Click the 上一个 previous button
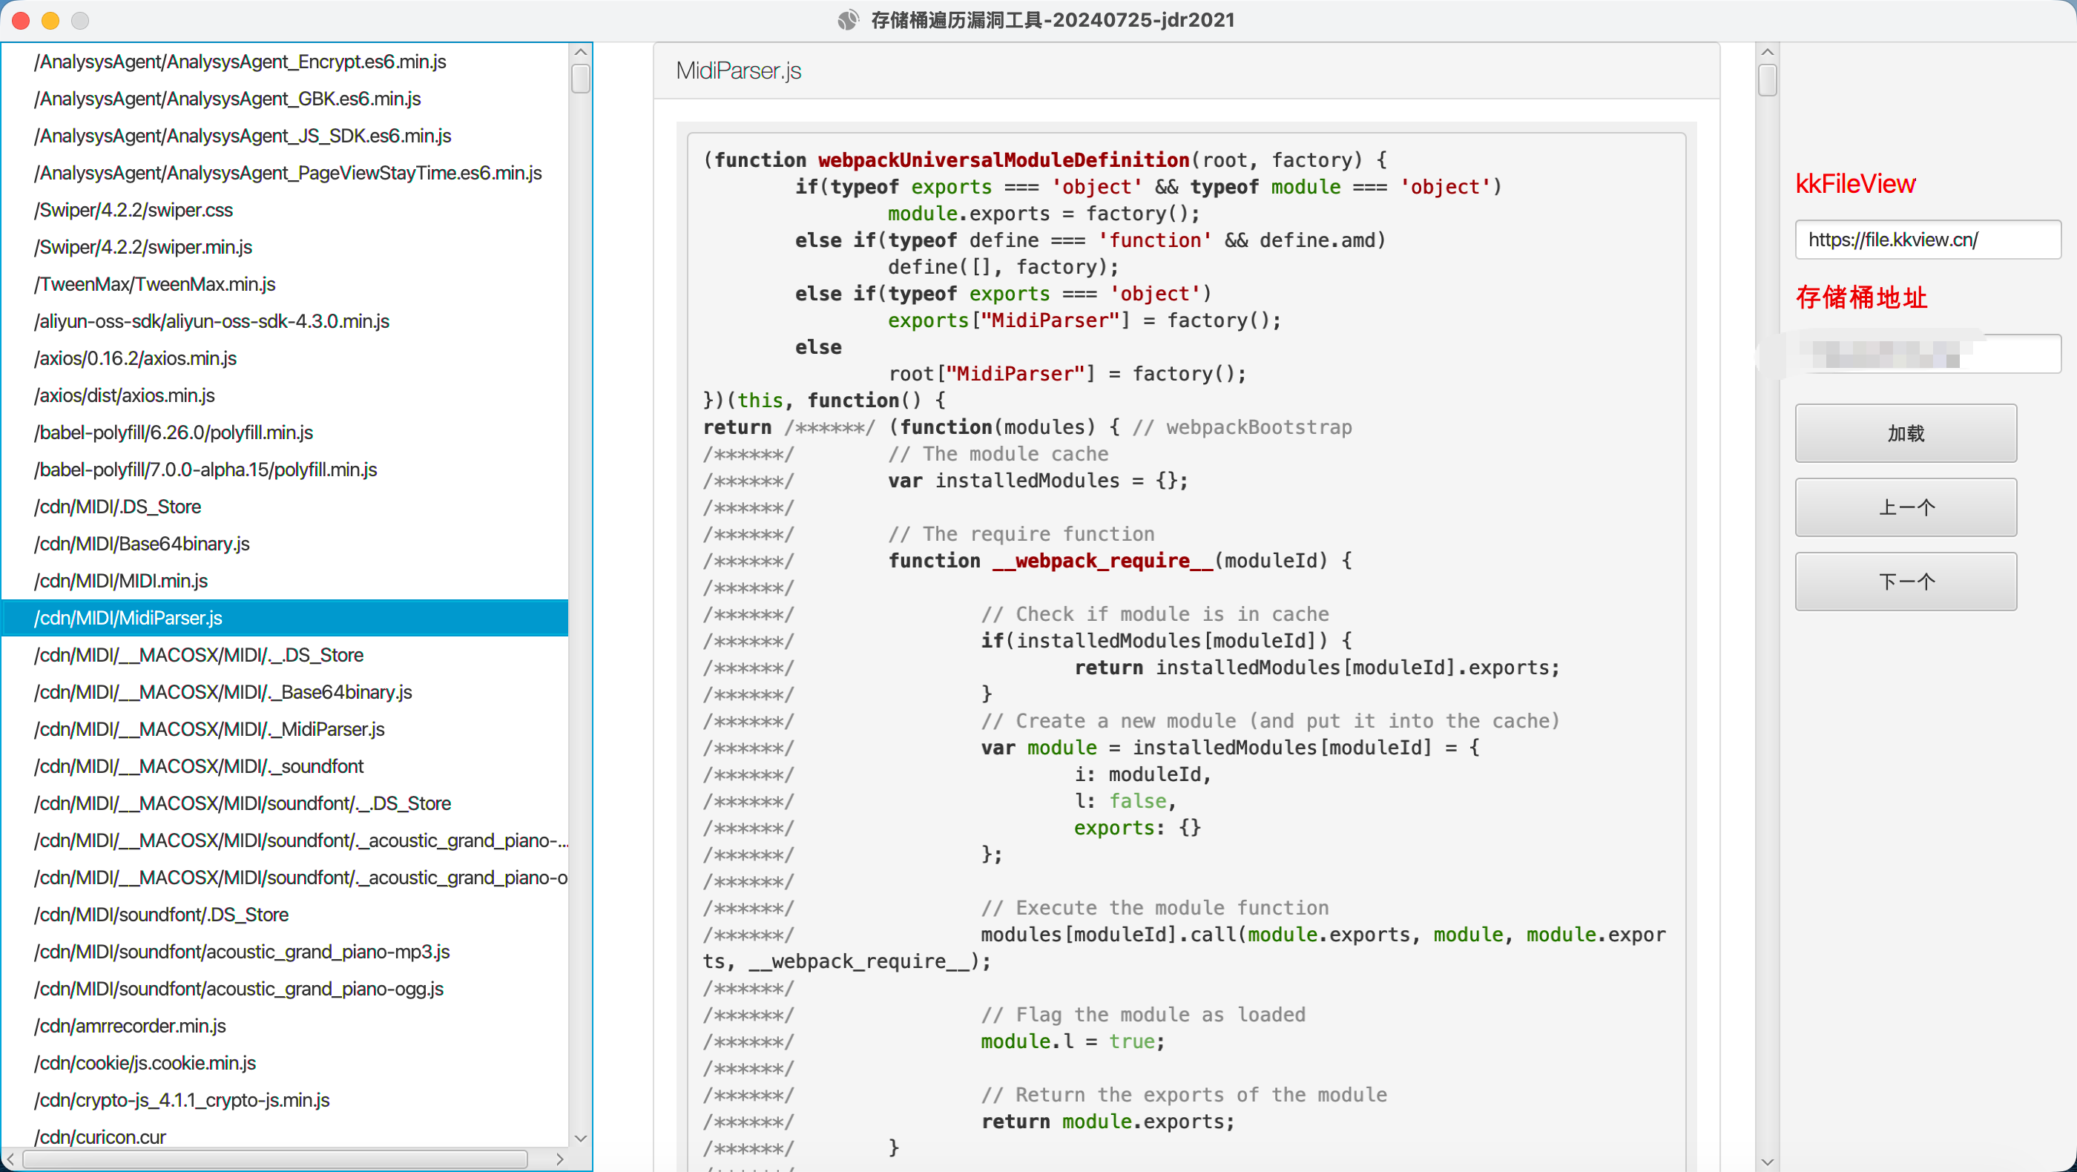 coord(1905,508)
